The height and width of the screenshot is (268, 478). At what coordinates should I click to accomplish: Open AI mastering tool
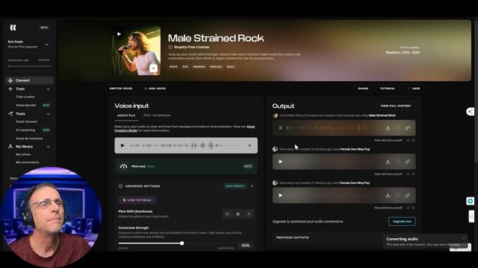[x=25, y=130]
